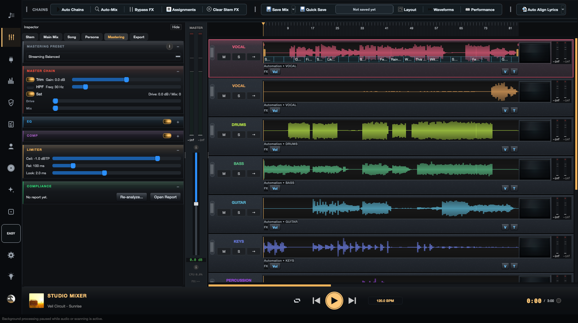Screen dimensions: 578x323
Task: Adjust the Trim Gain slider
Action: (x=126, y=80)
